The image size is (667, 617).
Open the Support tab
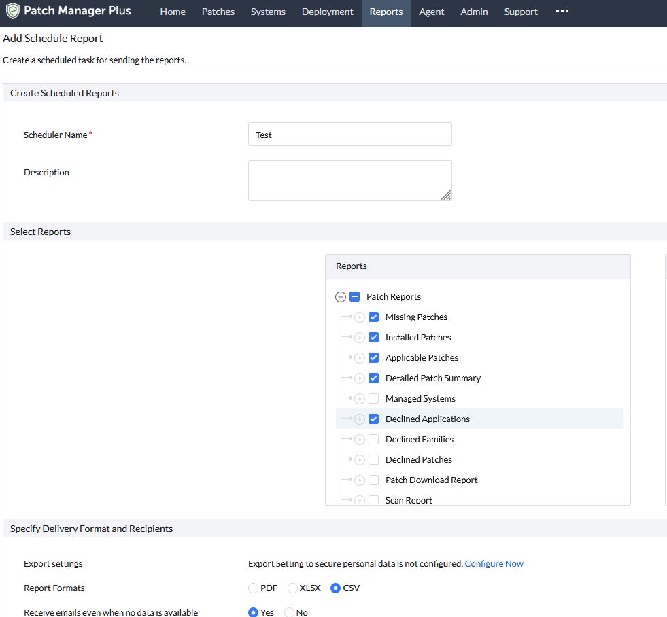pyautogui.click(x=521, y=12)
